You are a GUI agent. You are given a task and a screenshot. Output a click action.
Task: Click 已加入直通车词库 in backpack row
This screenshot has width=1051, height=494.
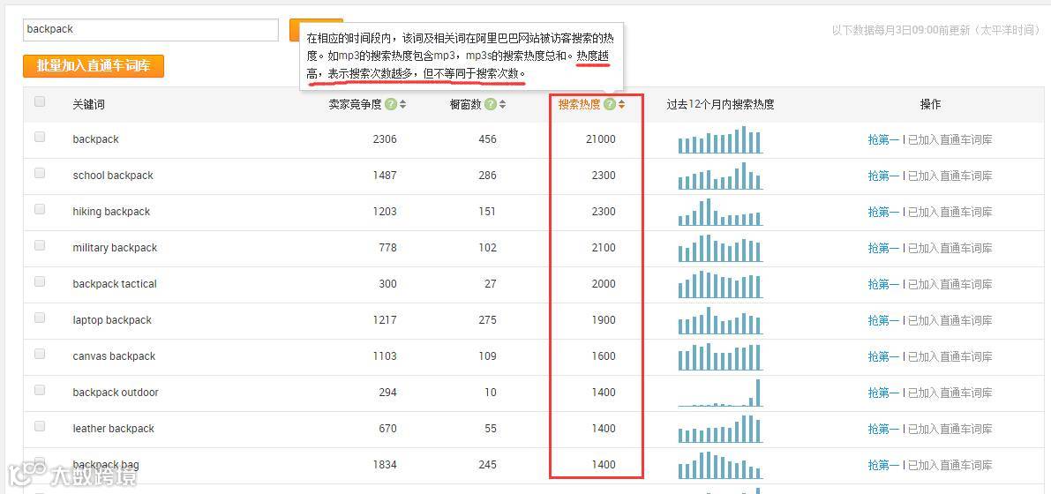coord(950,139)
